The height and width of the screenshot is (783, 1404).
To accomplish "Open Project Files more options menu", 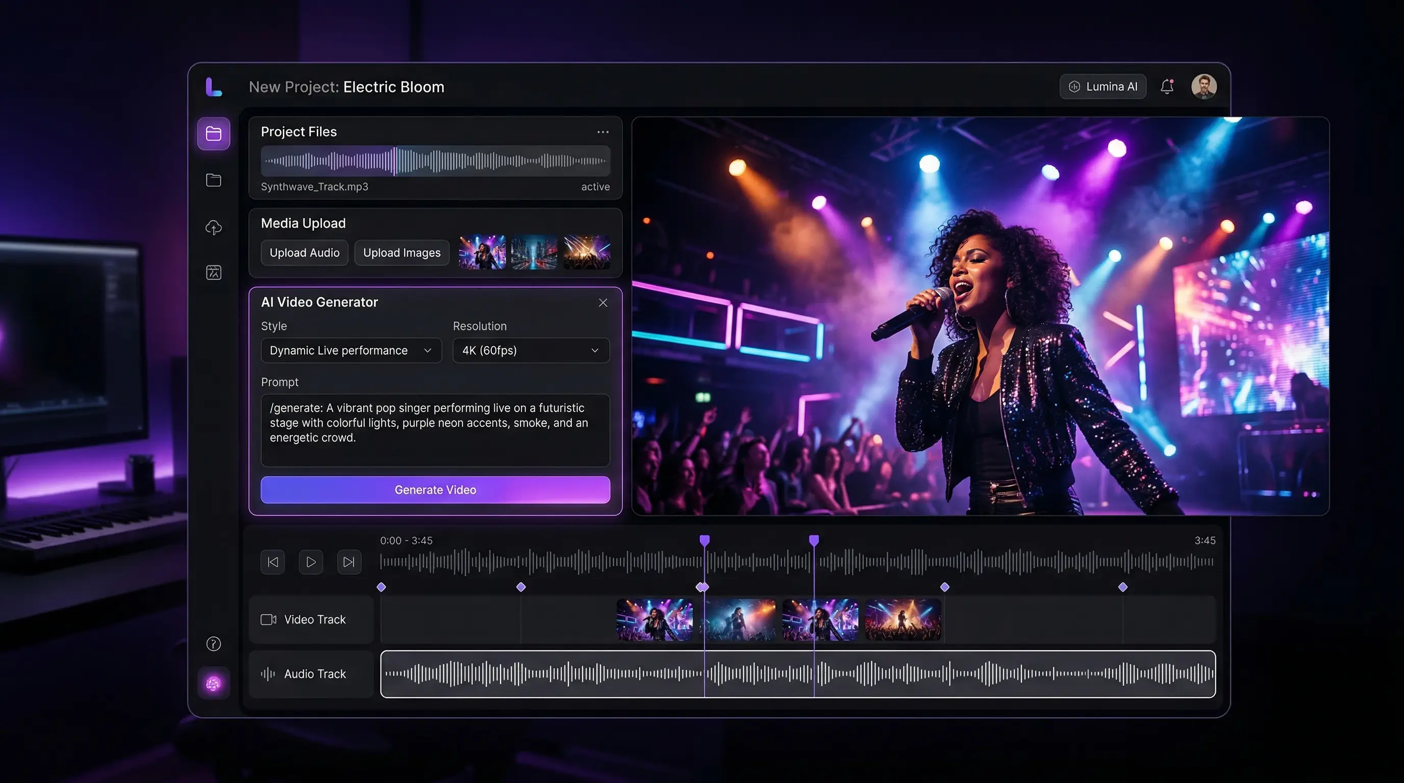I will tap(603, 132).
